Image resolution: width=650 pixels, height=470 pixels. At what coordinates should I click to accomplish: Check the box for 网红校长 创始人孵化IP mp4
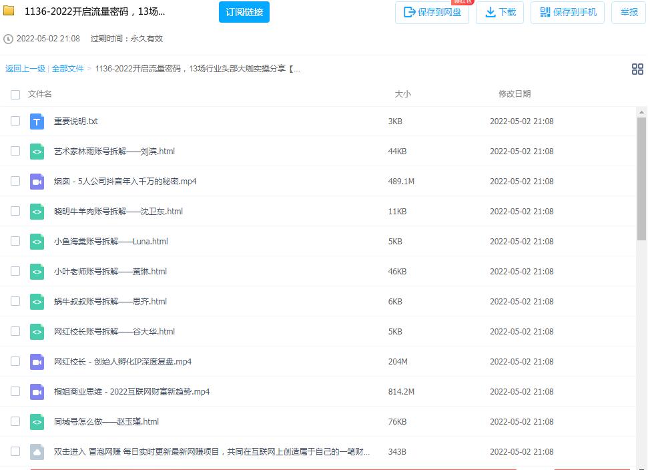click(15, 361)
